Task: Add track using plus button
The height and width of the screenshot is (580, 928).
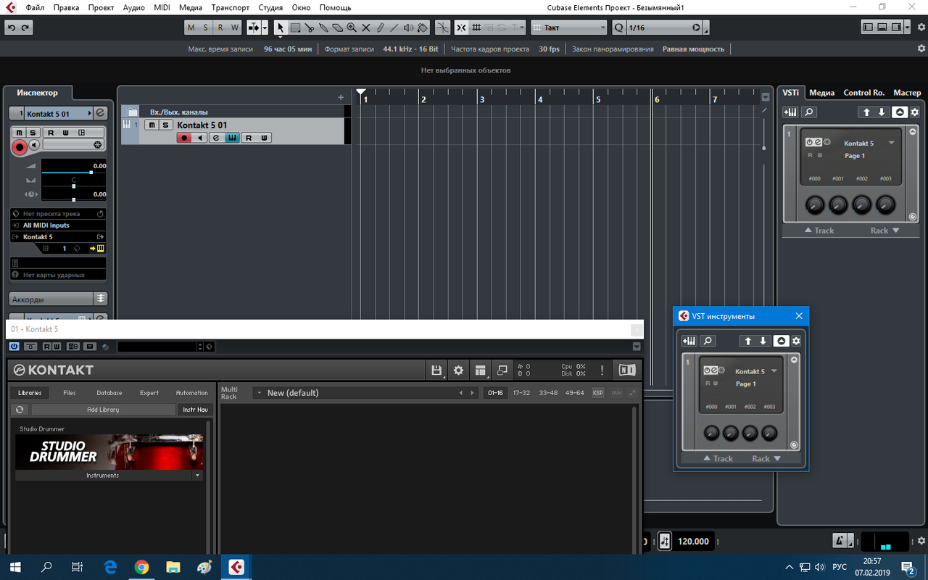Action: [x=341, y=97]
